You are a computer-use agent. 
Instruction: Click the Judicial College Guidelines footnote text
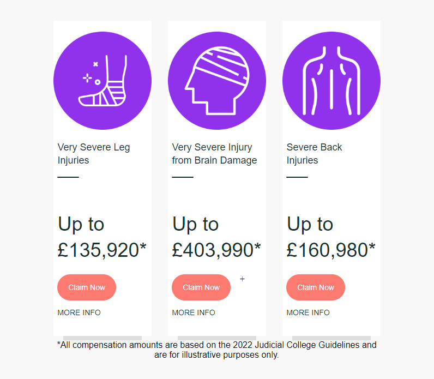point(216,350)
